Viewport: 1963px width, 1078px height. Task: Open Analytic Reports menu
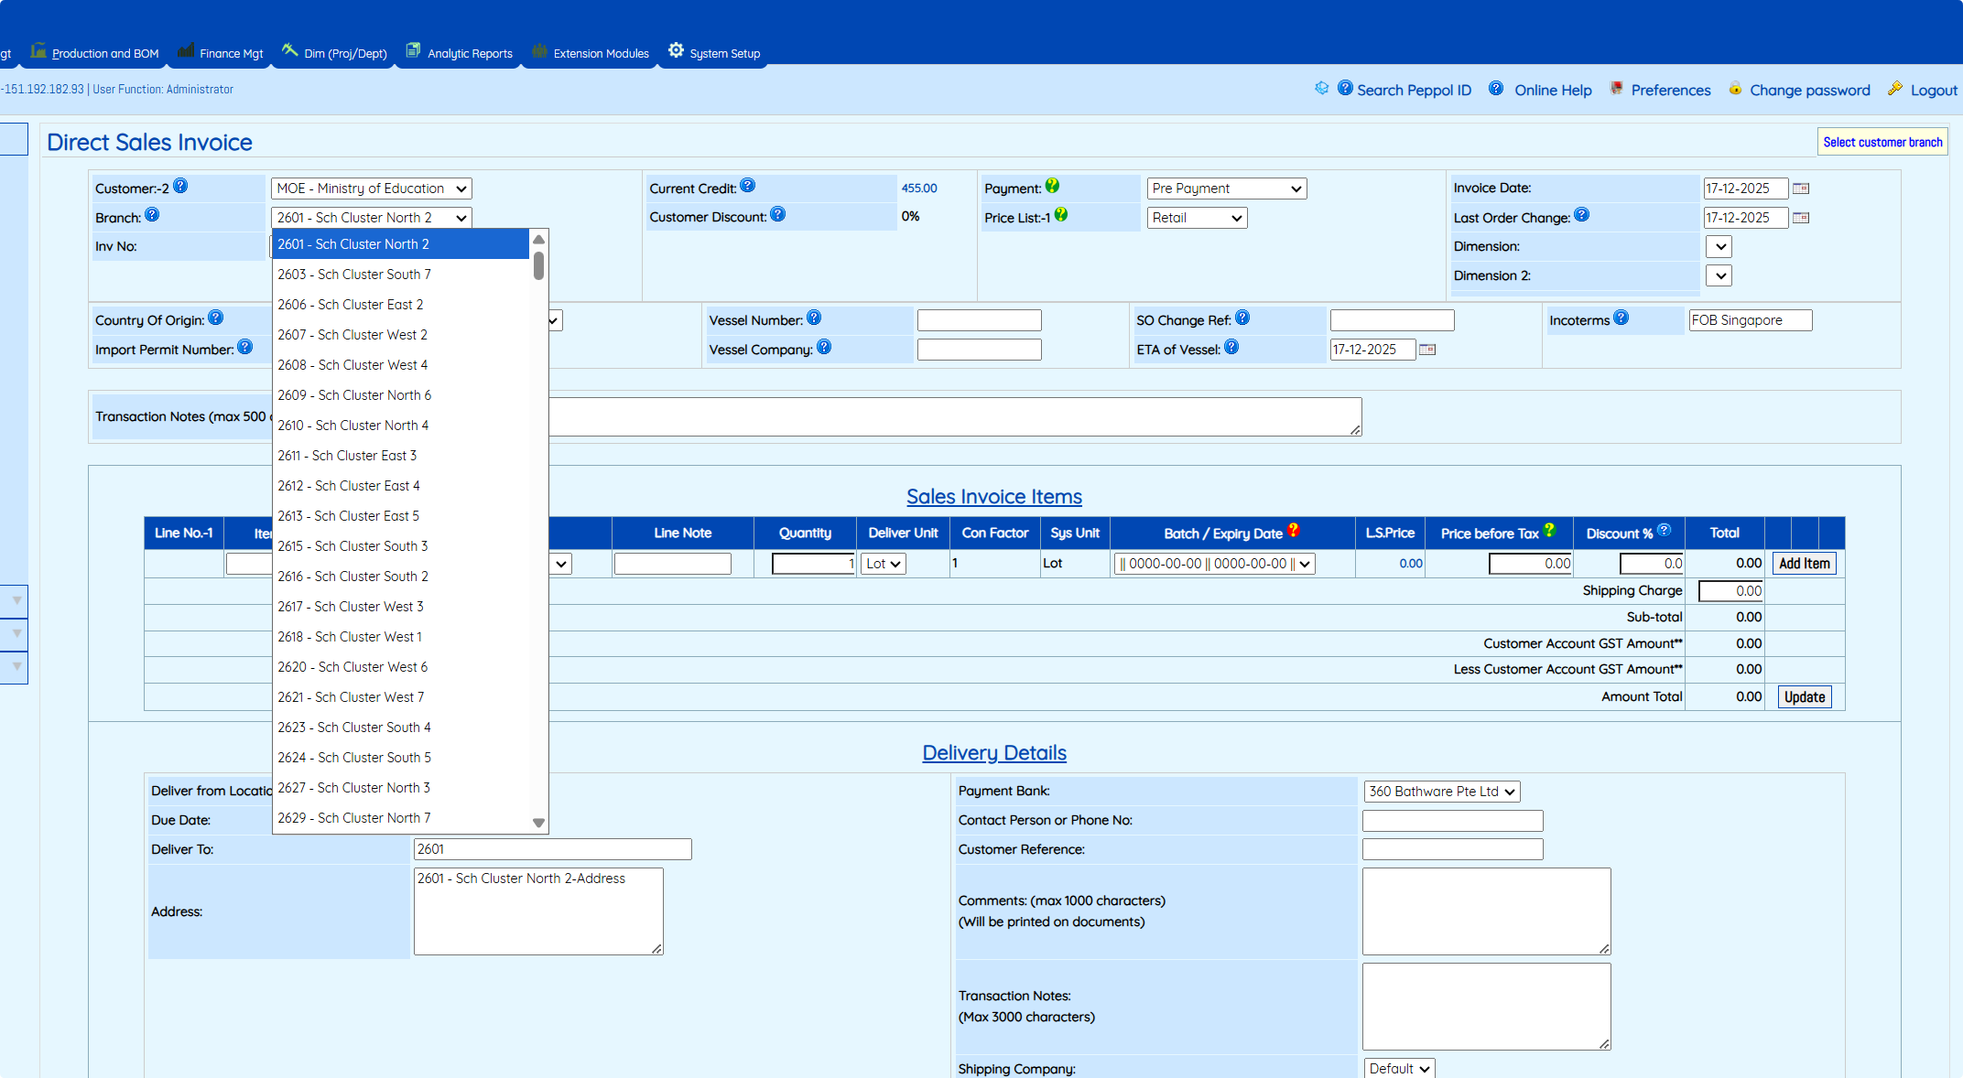pyautogui.click(x=470, y=53)
